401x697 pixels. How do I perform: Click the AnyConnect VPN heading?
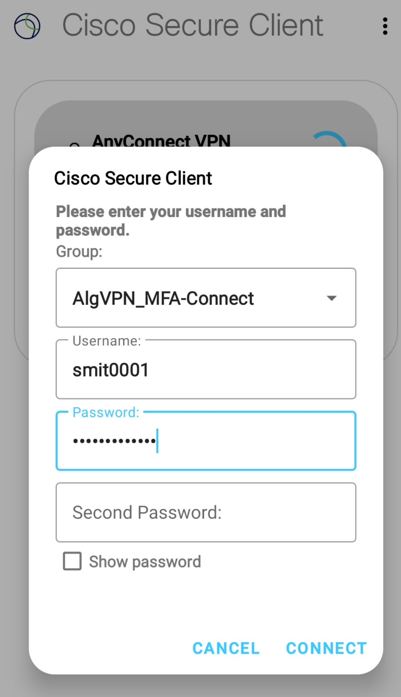162,141
